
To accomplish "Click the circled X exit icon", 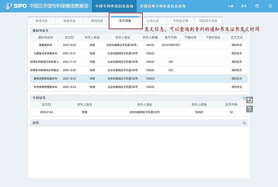I will [270, 6].
